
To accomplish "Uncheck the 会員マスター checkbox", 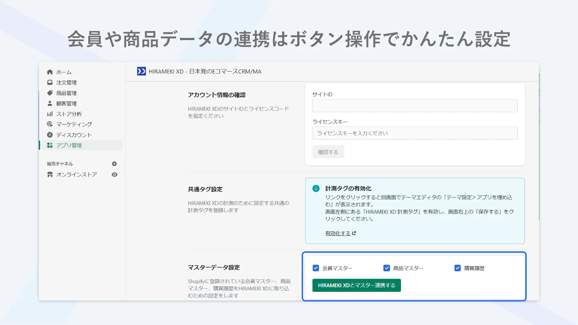I will pos(316,268).
